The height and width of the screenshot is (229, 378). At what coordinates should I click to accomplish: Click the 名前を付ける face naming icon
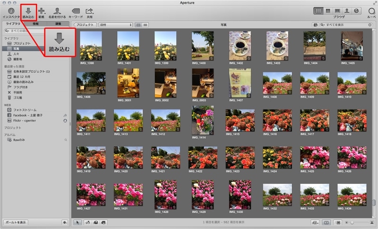click(57, 10)
